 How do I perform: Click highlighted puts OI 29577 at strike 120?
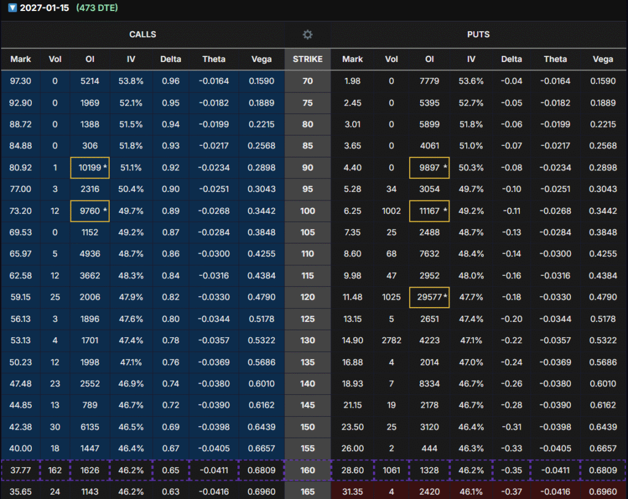[429, 297]
